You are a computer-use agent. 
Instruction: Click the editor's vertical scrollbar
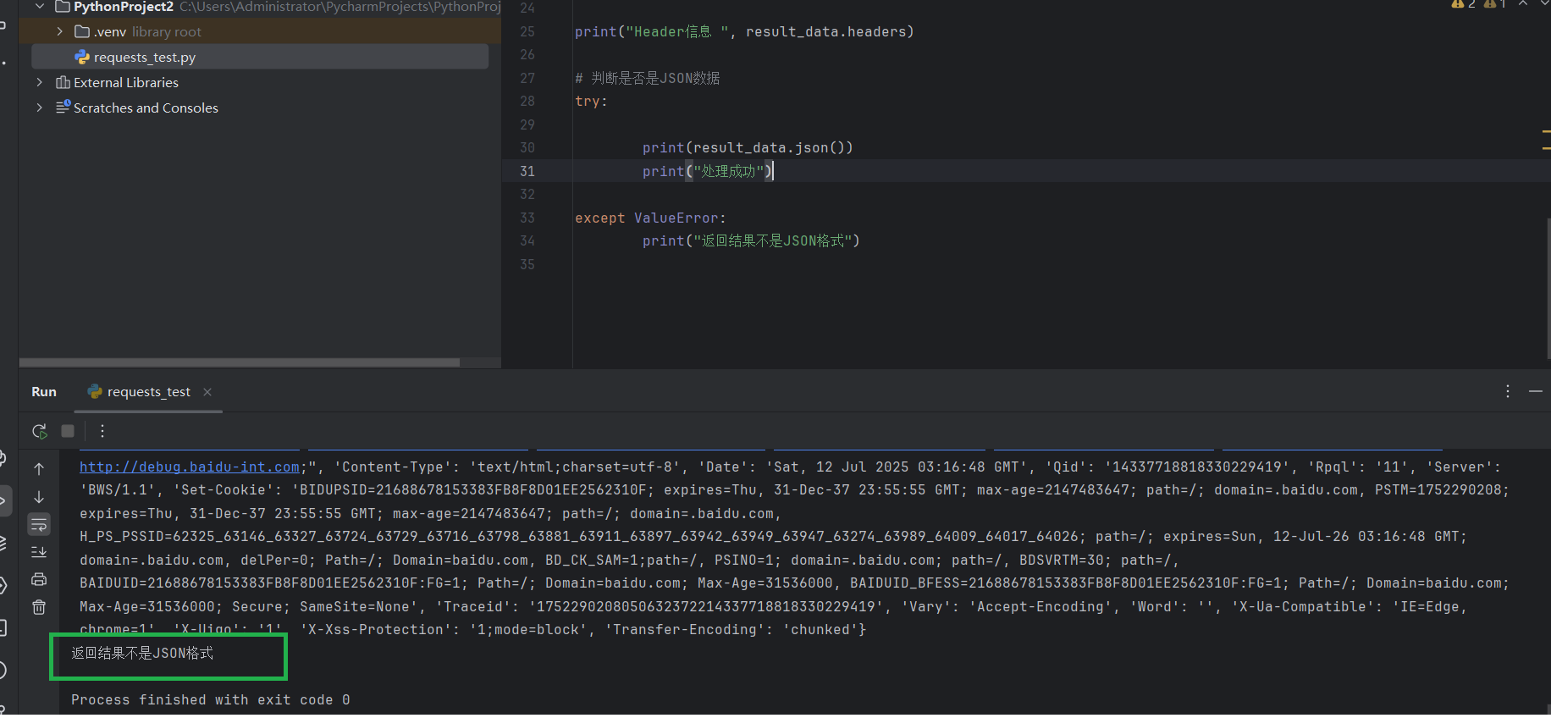coord(1548,288)
